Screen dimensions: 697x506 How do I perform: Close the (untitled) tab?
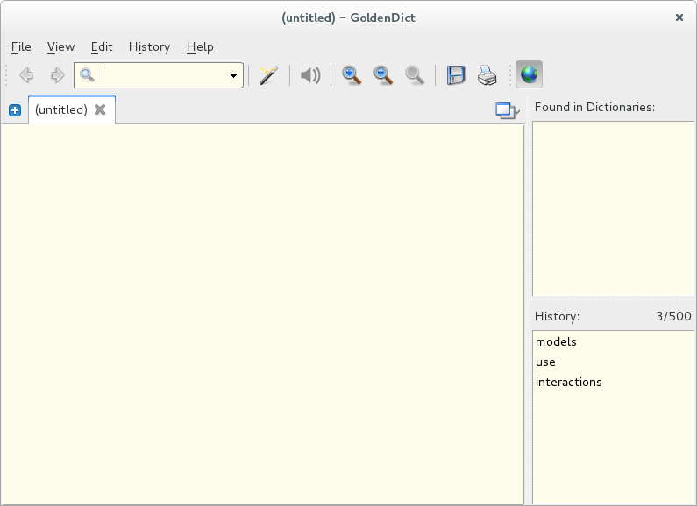pyautogui.click(x=100, y=109)
